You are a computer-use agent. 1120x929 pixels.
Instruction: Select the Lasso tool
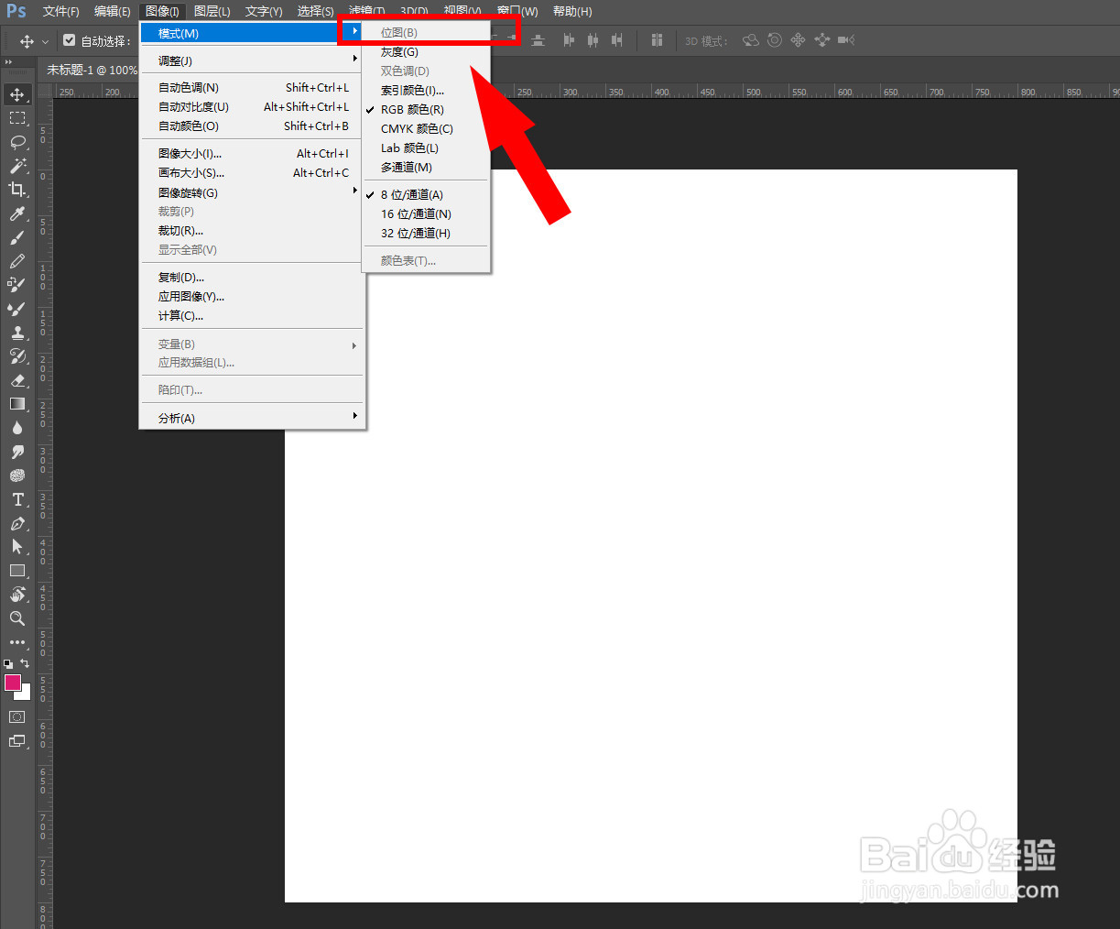click(x=17, y=142)
